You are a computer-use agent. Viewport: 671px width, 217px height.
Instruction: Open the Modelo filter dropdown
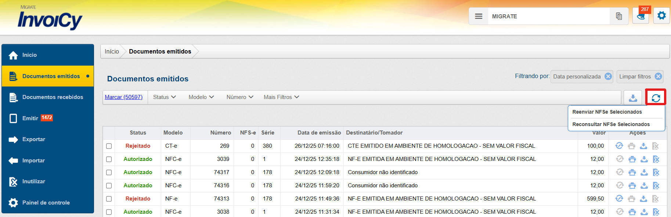point(201,97)
